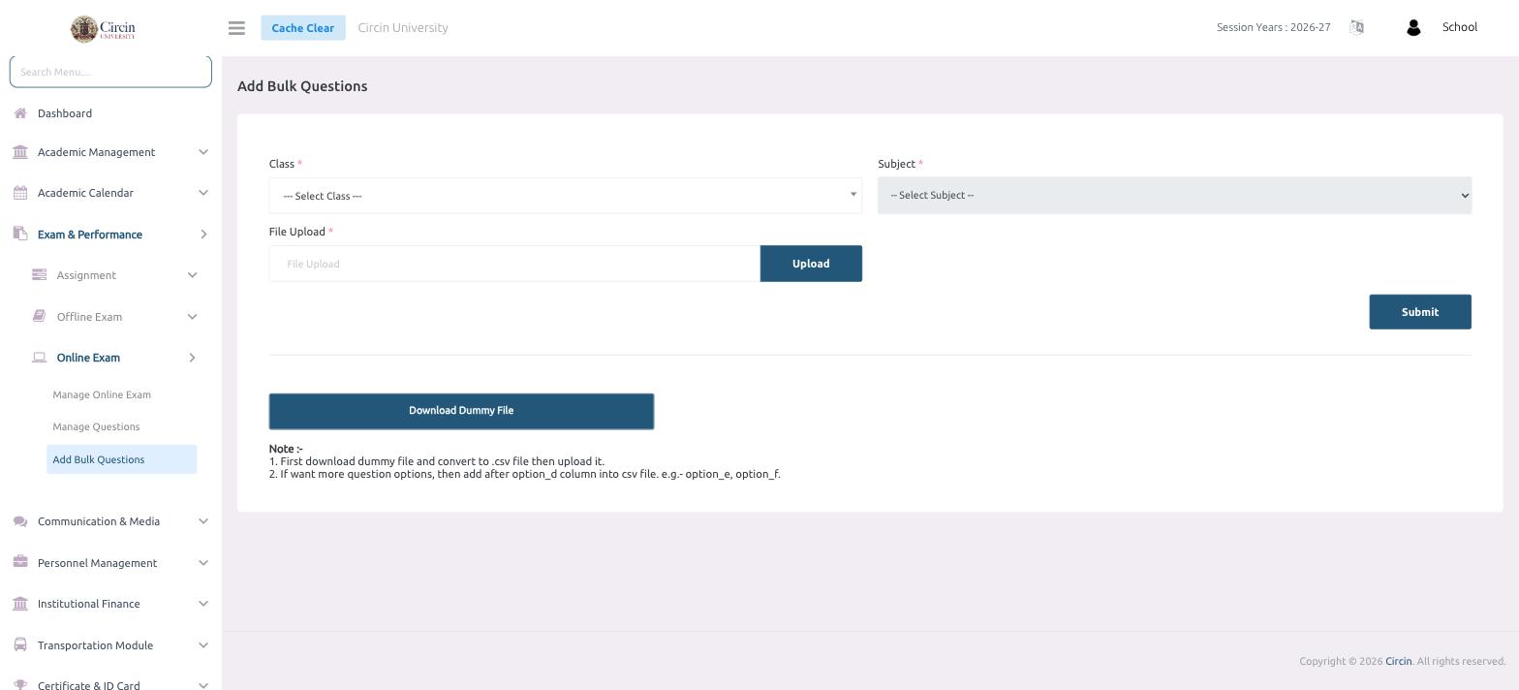
Task: Open Manage Online Exam menu item
Action: click(102, 394)
